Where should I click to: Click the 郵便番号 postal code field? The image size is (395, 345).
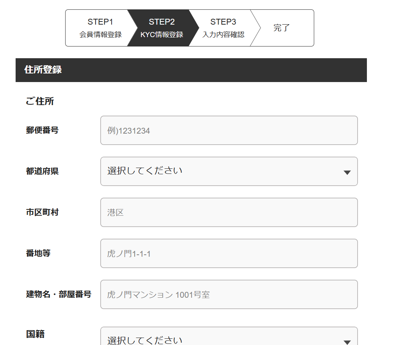229,130
